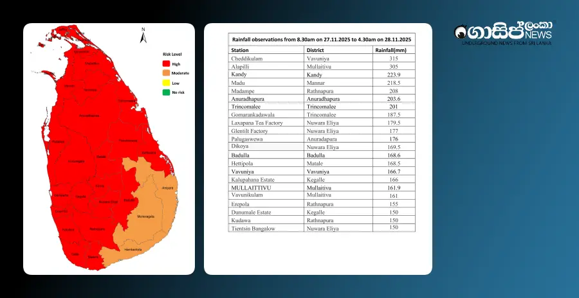The height and width of the screenshot is (298, 579).
Task: Select the green No risk legend swatch
Action: (x=166, y=93)
